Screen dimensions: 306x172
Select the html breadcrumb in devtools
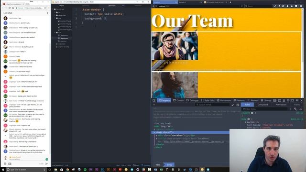tap(158, 165)
